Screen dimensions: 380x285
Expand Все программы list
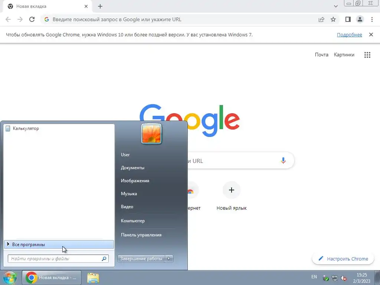click(59, 245)
